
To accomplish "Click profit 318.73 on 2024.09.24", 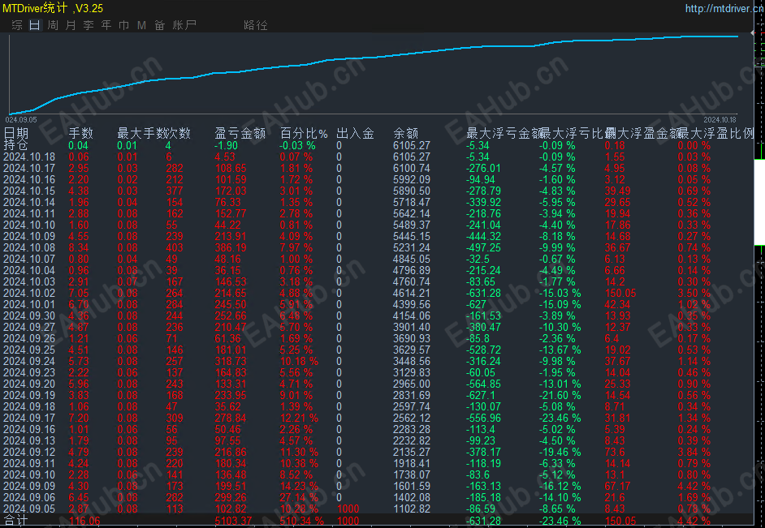I will (231, 362).
